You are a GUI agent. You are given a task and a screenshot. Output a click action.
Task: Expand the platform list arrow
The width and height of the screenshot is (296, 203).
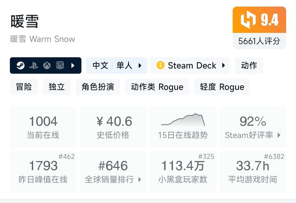coord(72,65)
